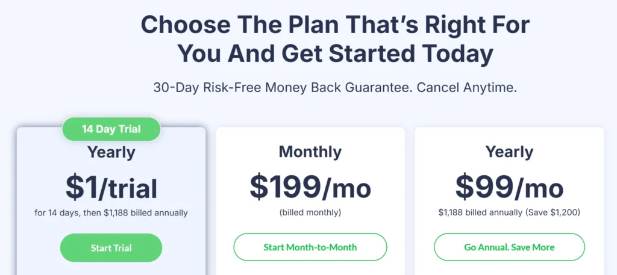Click the Yearly title above $1/trial
This screenshot has width=617, height=275.
click(x=111, y=152)
